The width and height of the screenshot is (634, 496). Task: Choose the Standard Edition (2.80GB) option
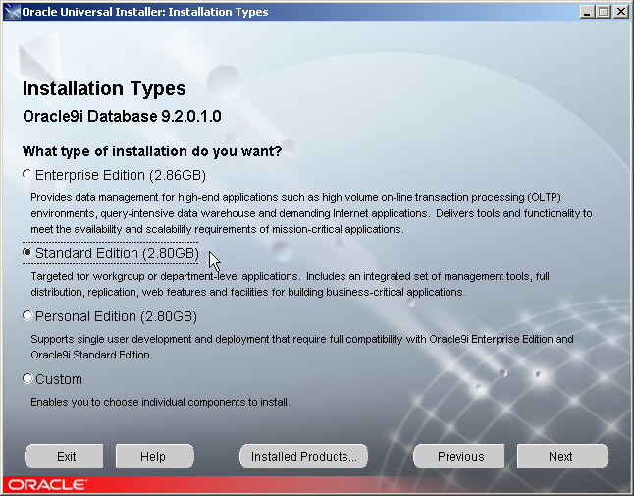point(27,253)
